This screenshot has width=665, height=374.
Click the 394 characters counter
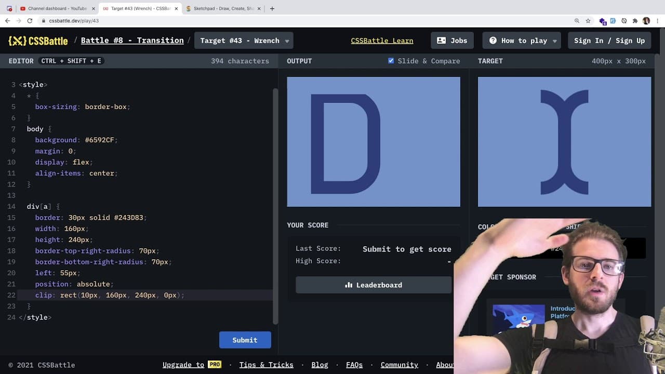point(240,61)
